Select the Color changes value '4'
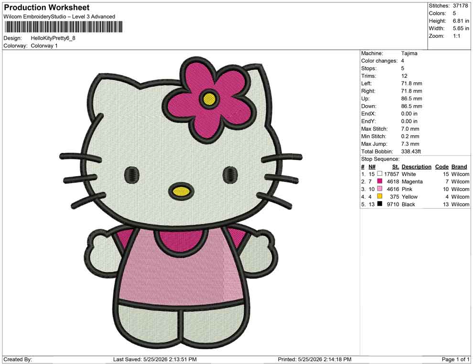 click(403, 61)
